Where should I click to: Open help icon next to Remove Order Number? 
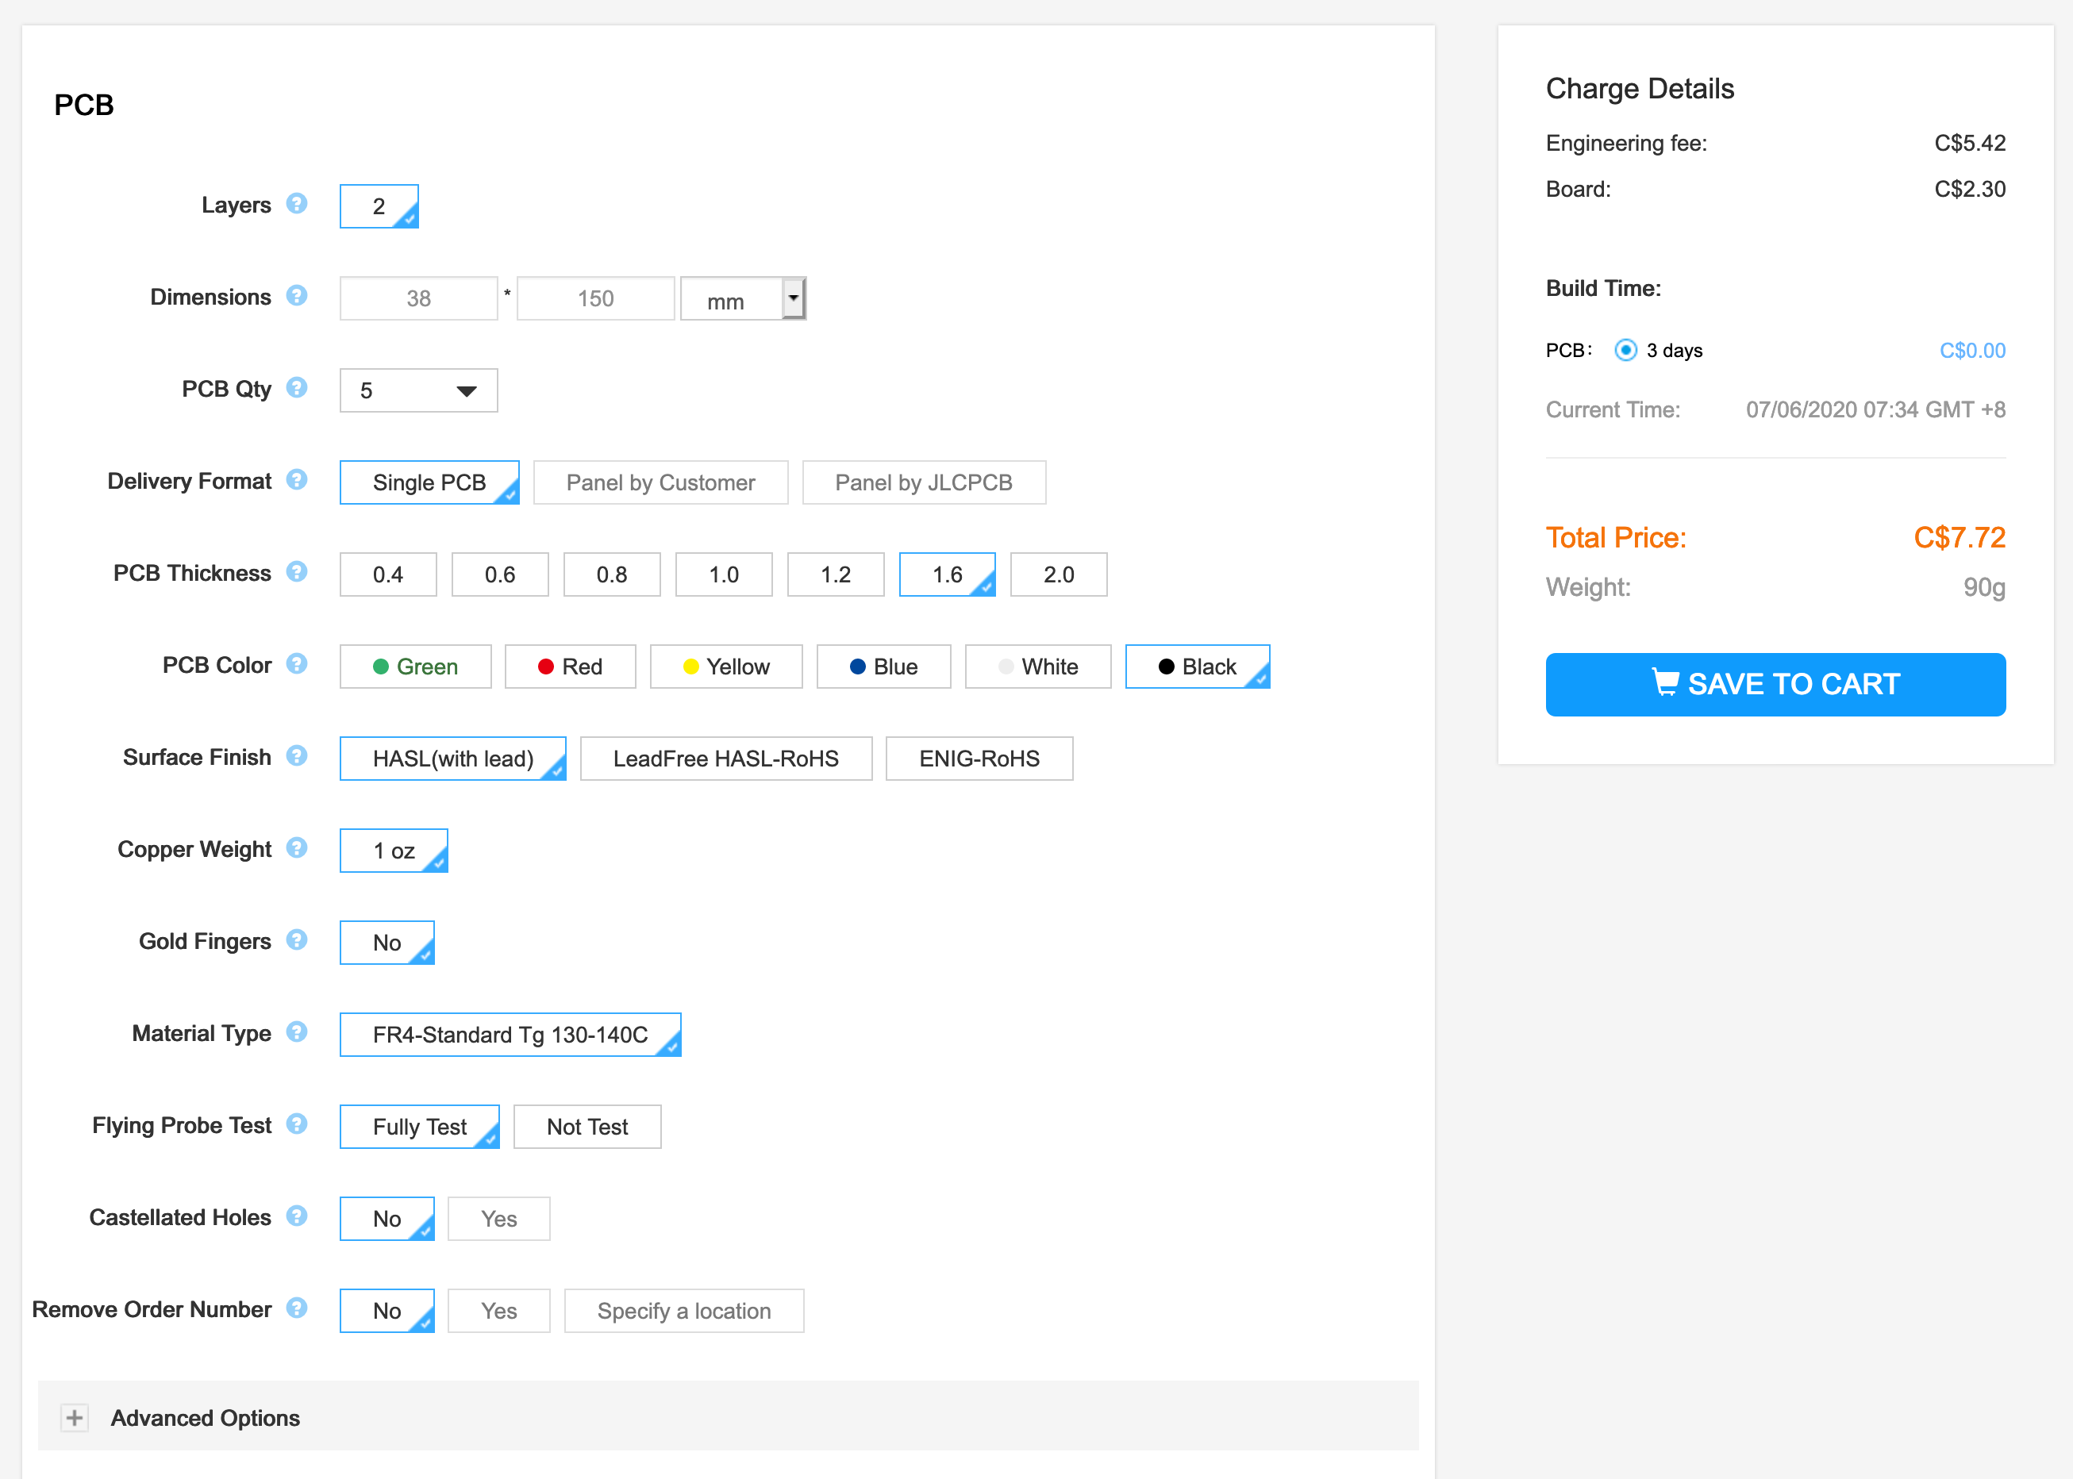(x=296, y=1308)
